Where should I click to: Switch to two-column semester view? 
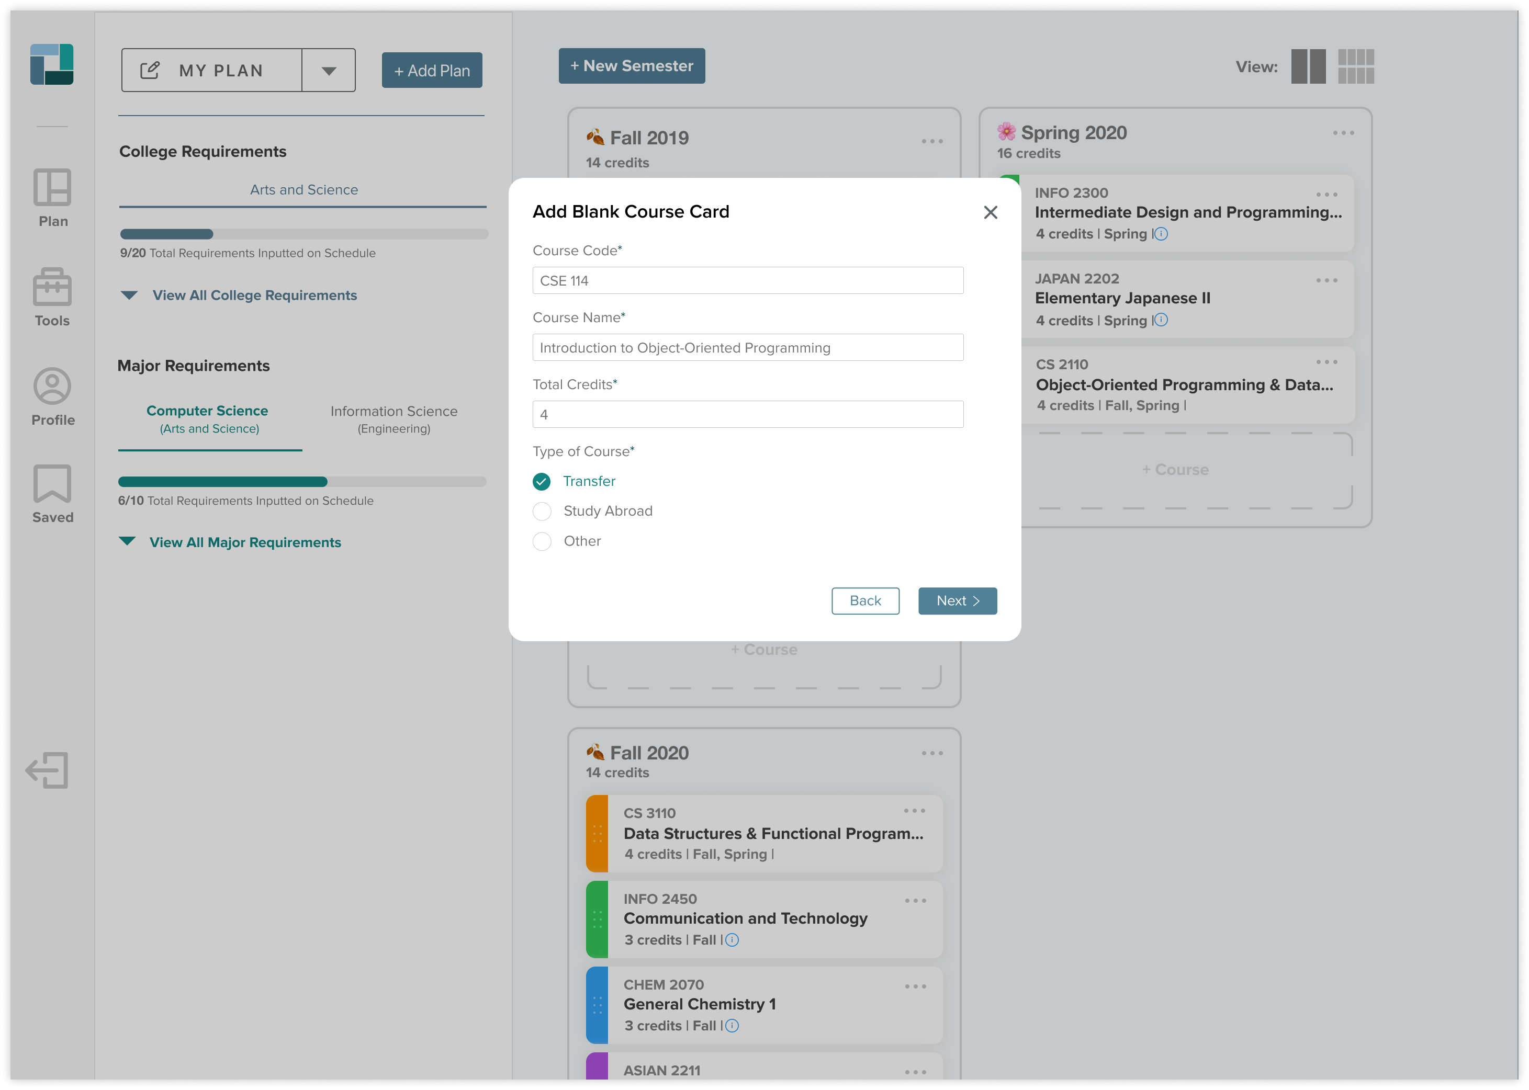coord(1308,66)
